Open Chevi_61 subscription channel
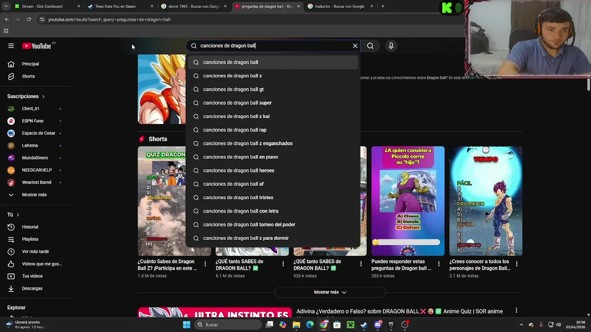The width and height of the screenshot is (591, 332). tap(30, 108)
